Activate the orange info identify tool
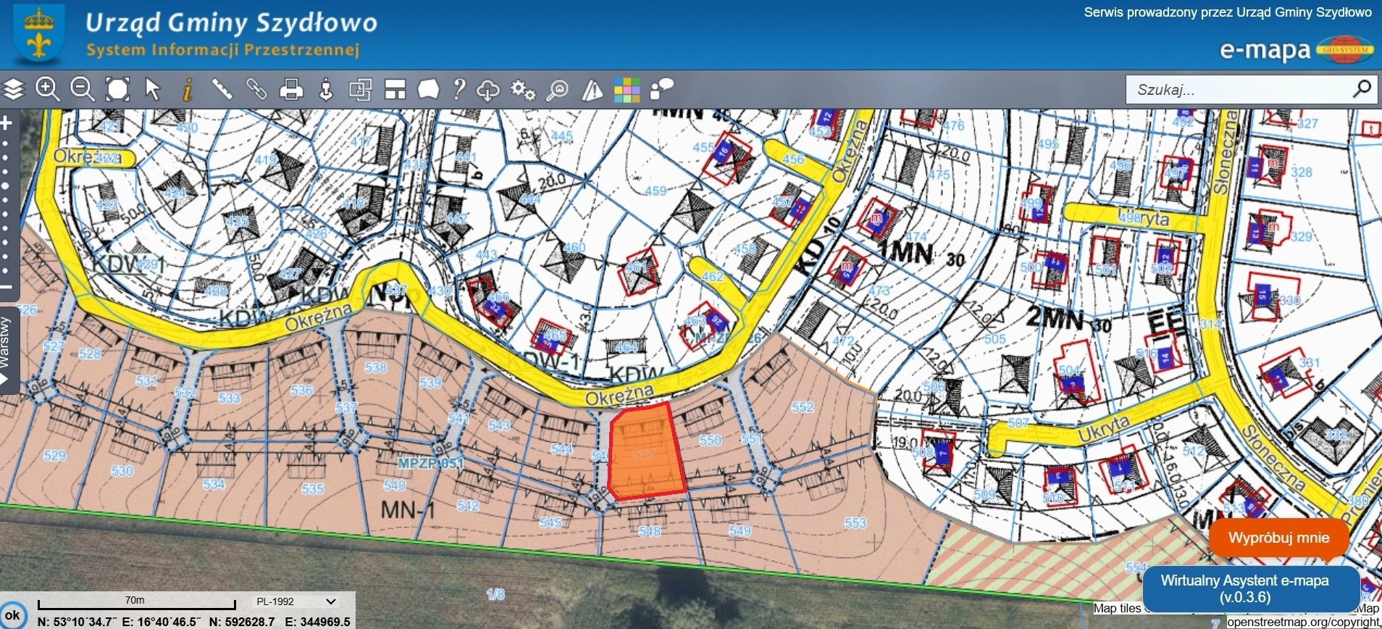This screenshot has height=629, width=1382. click(187, 90)
